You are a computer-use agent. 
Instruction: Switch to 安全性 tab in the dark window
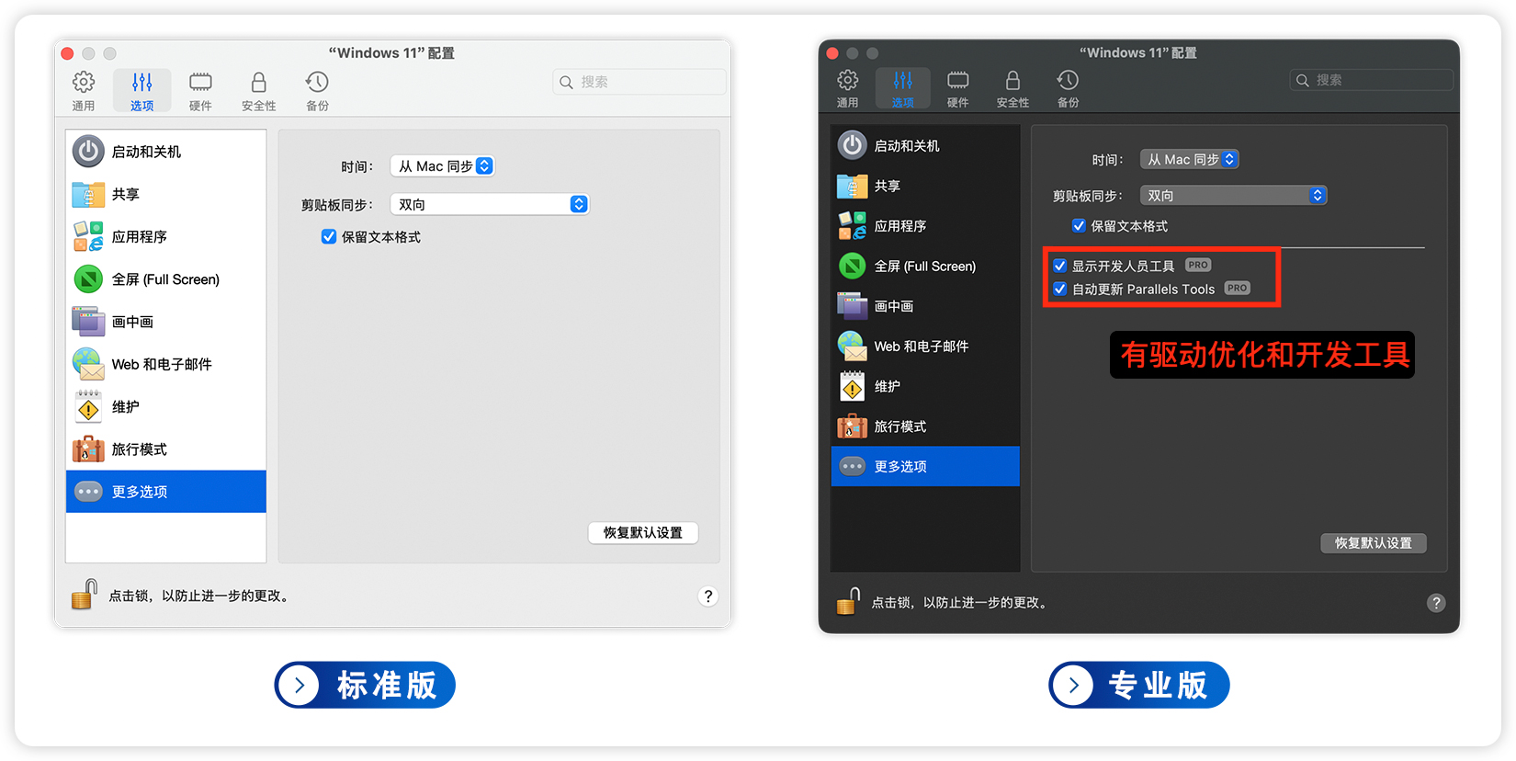1013,89
